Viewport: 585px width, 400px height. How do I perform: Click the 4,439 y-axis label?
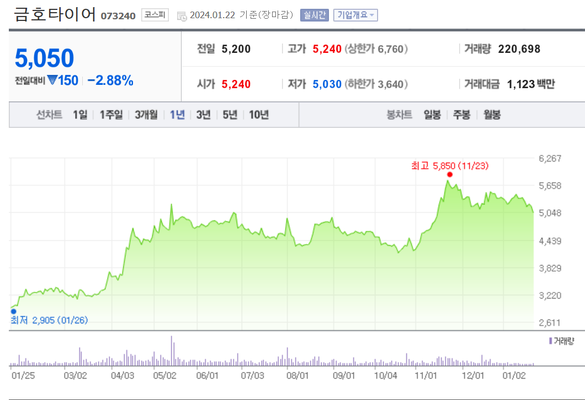pos(550,241)
